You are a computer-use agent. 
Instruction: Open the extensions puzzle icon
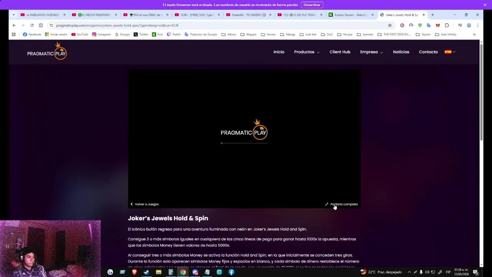coord(447,25)
